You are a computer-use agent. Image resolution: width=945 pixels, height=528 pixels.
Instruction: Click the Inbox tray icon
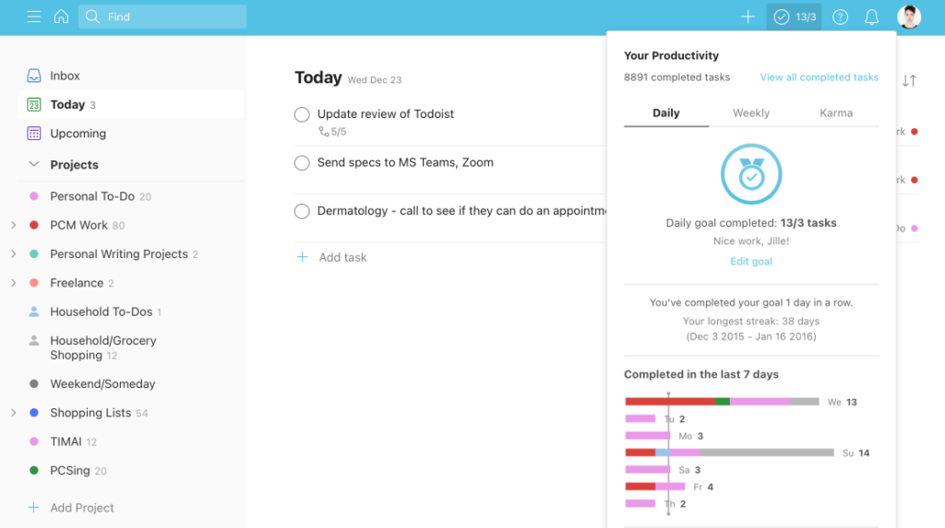click(x=34, y=76)
